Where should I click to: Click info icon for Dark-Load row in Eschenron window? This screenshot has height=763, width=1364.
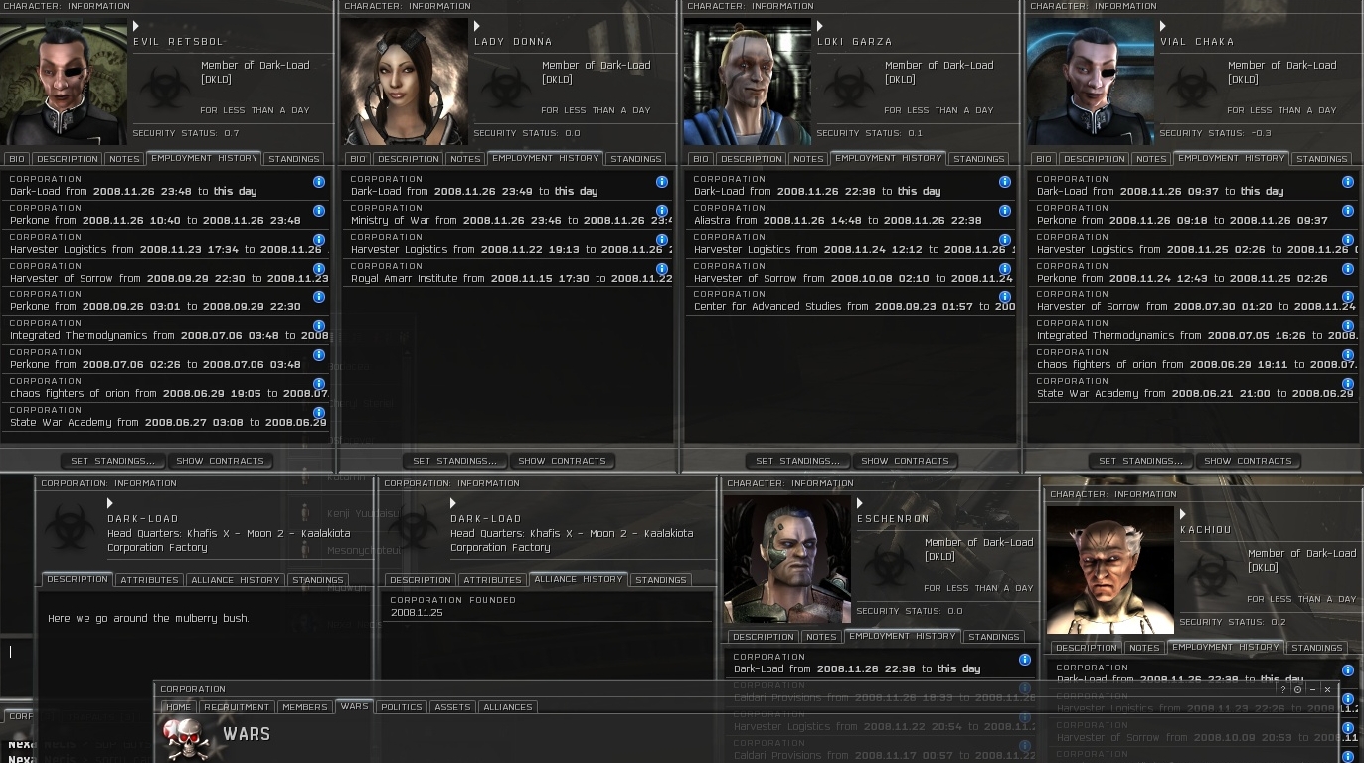pos(1025,660)
